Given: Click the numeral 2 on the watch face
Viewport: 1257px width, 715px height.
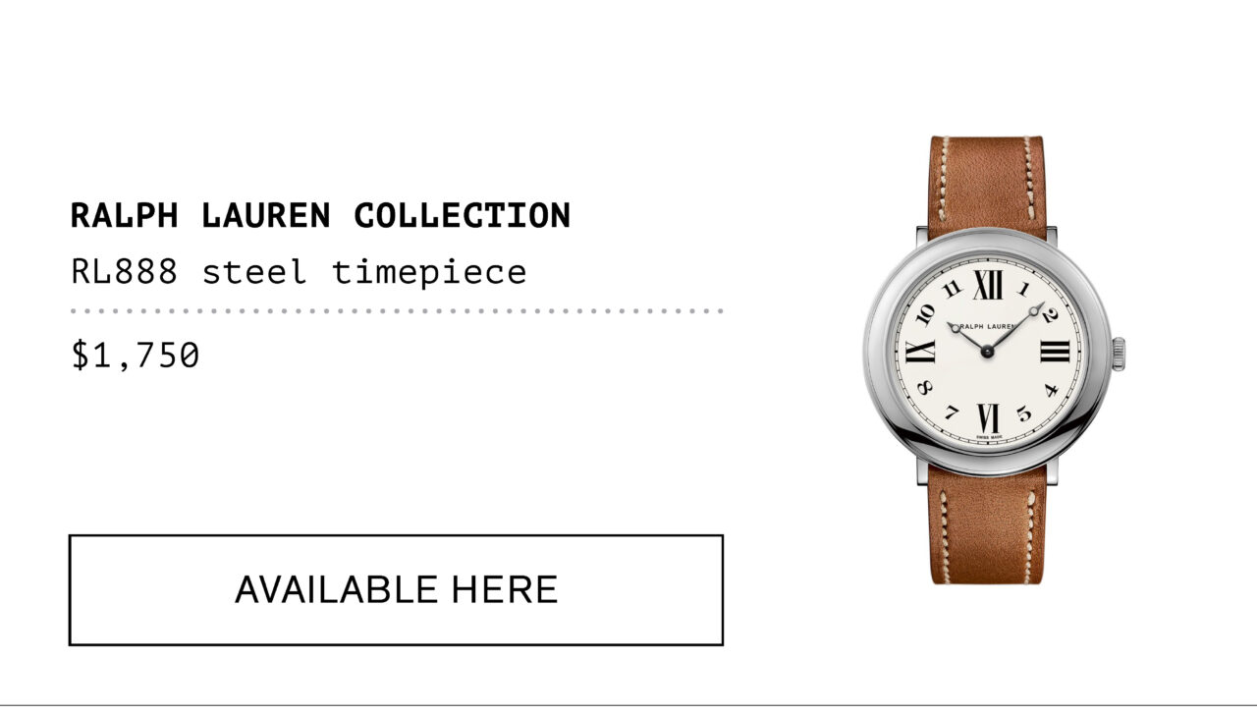Looking at the screenshot, I should [x=1048, y=314].
